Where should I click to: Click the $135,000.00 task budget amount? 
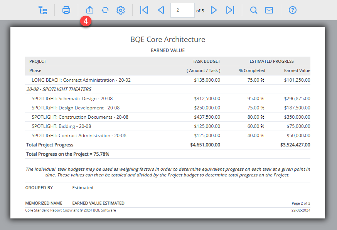click(x=207, y=80)
